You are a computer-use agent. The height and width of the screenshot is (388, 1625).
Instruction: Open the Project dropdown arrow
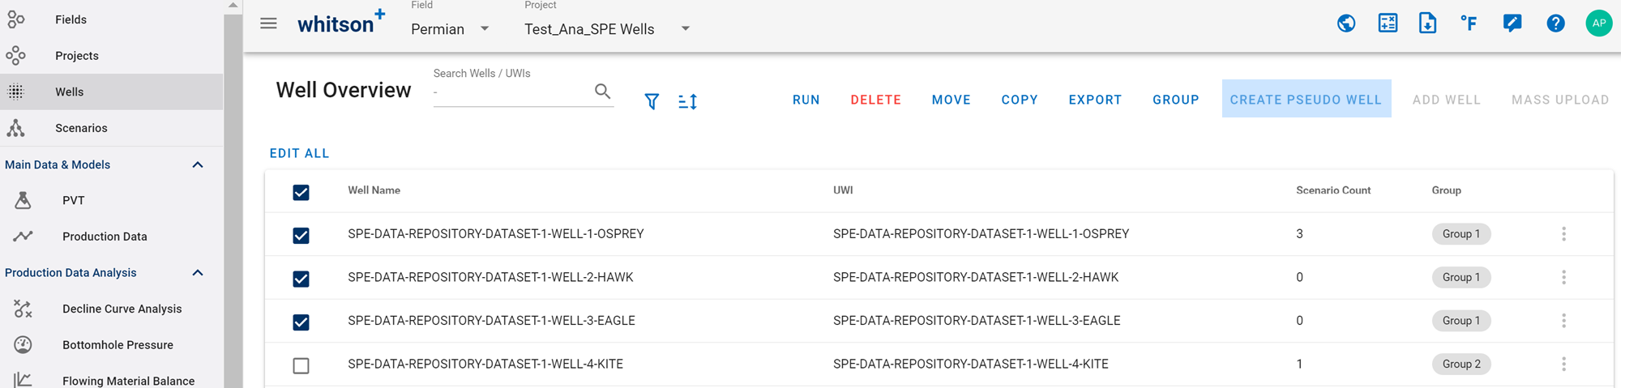click(686, 29)
